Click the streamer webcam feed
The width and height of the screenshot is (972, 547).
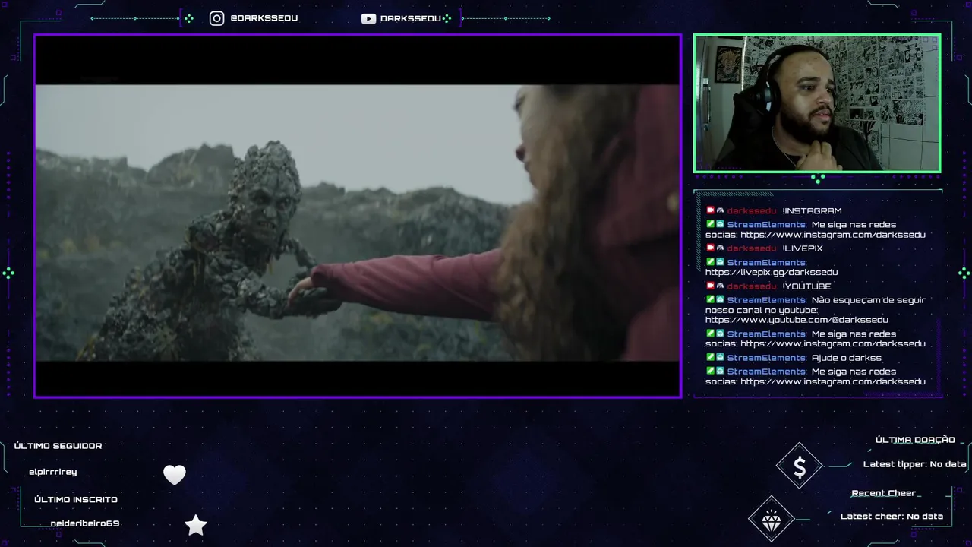[817, 103]
